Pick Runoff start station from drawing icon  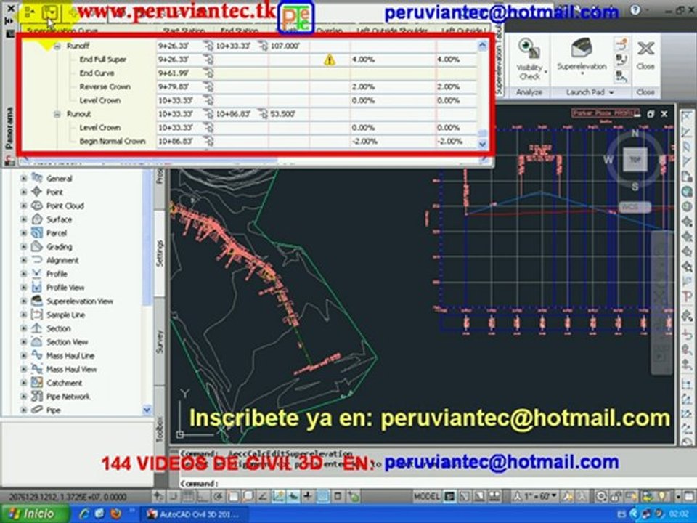[x=208, y=46]
